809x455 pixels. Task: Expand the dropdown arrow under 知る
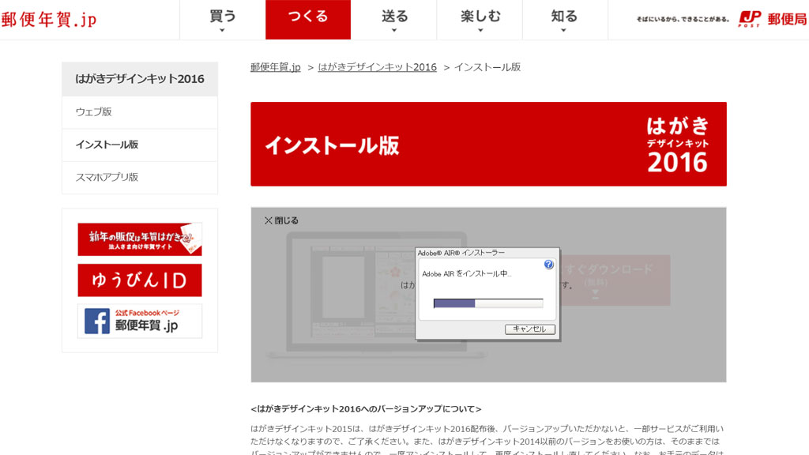click(564, 31)
